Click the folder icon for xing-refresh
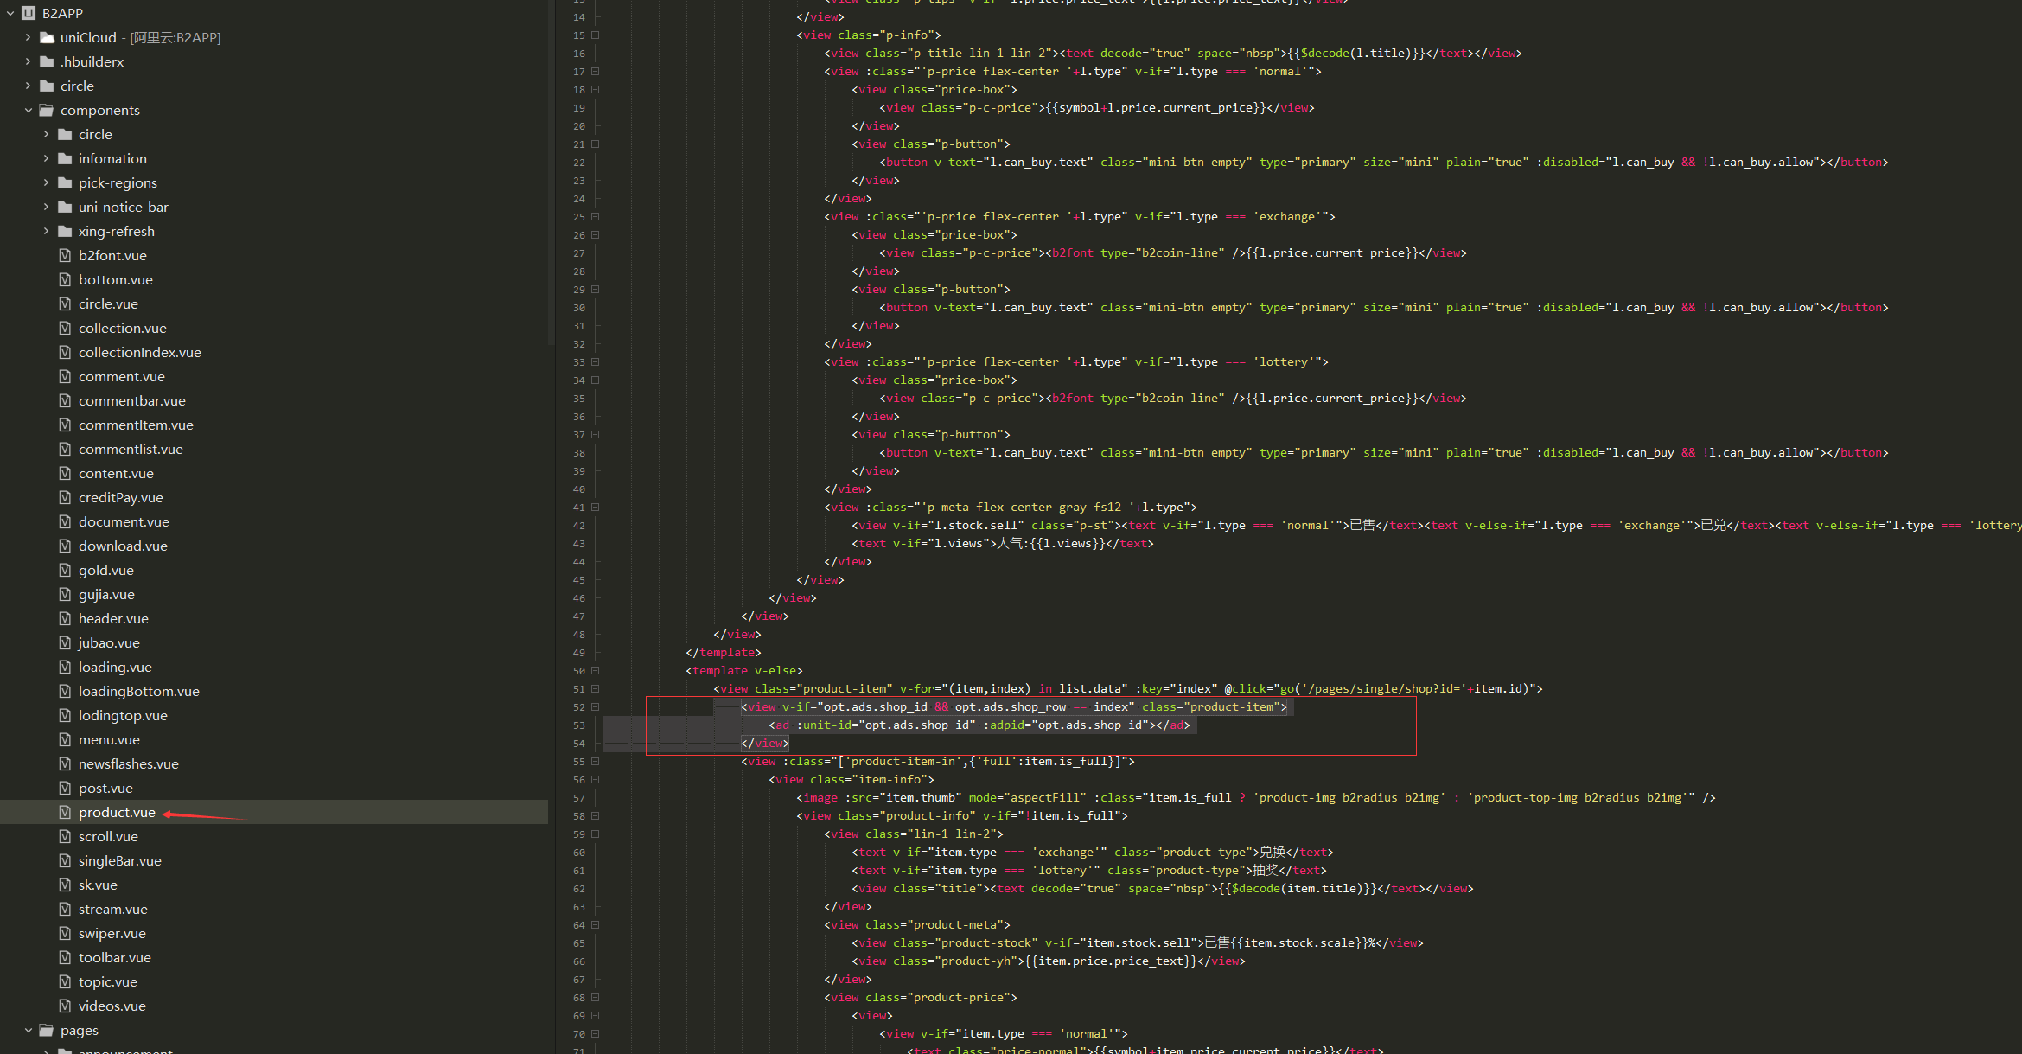This screenshot has height=1054, width=2022. coord(65,231)
